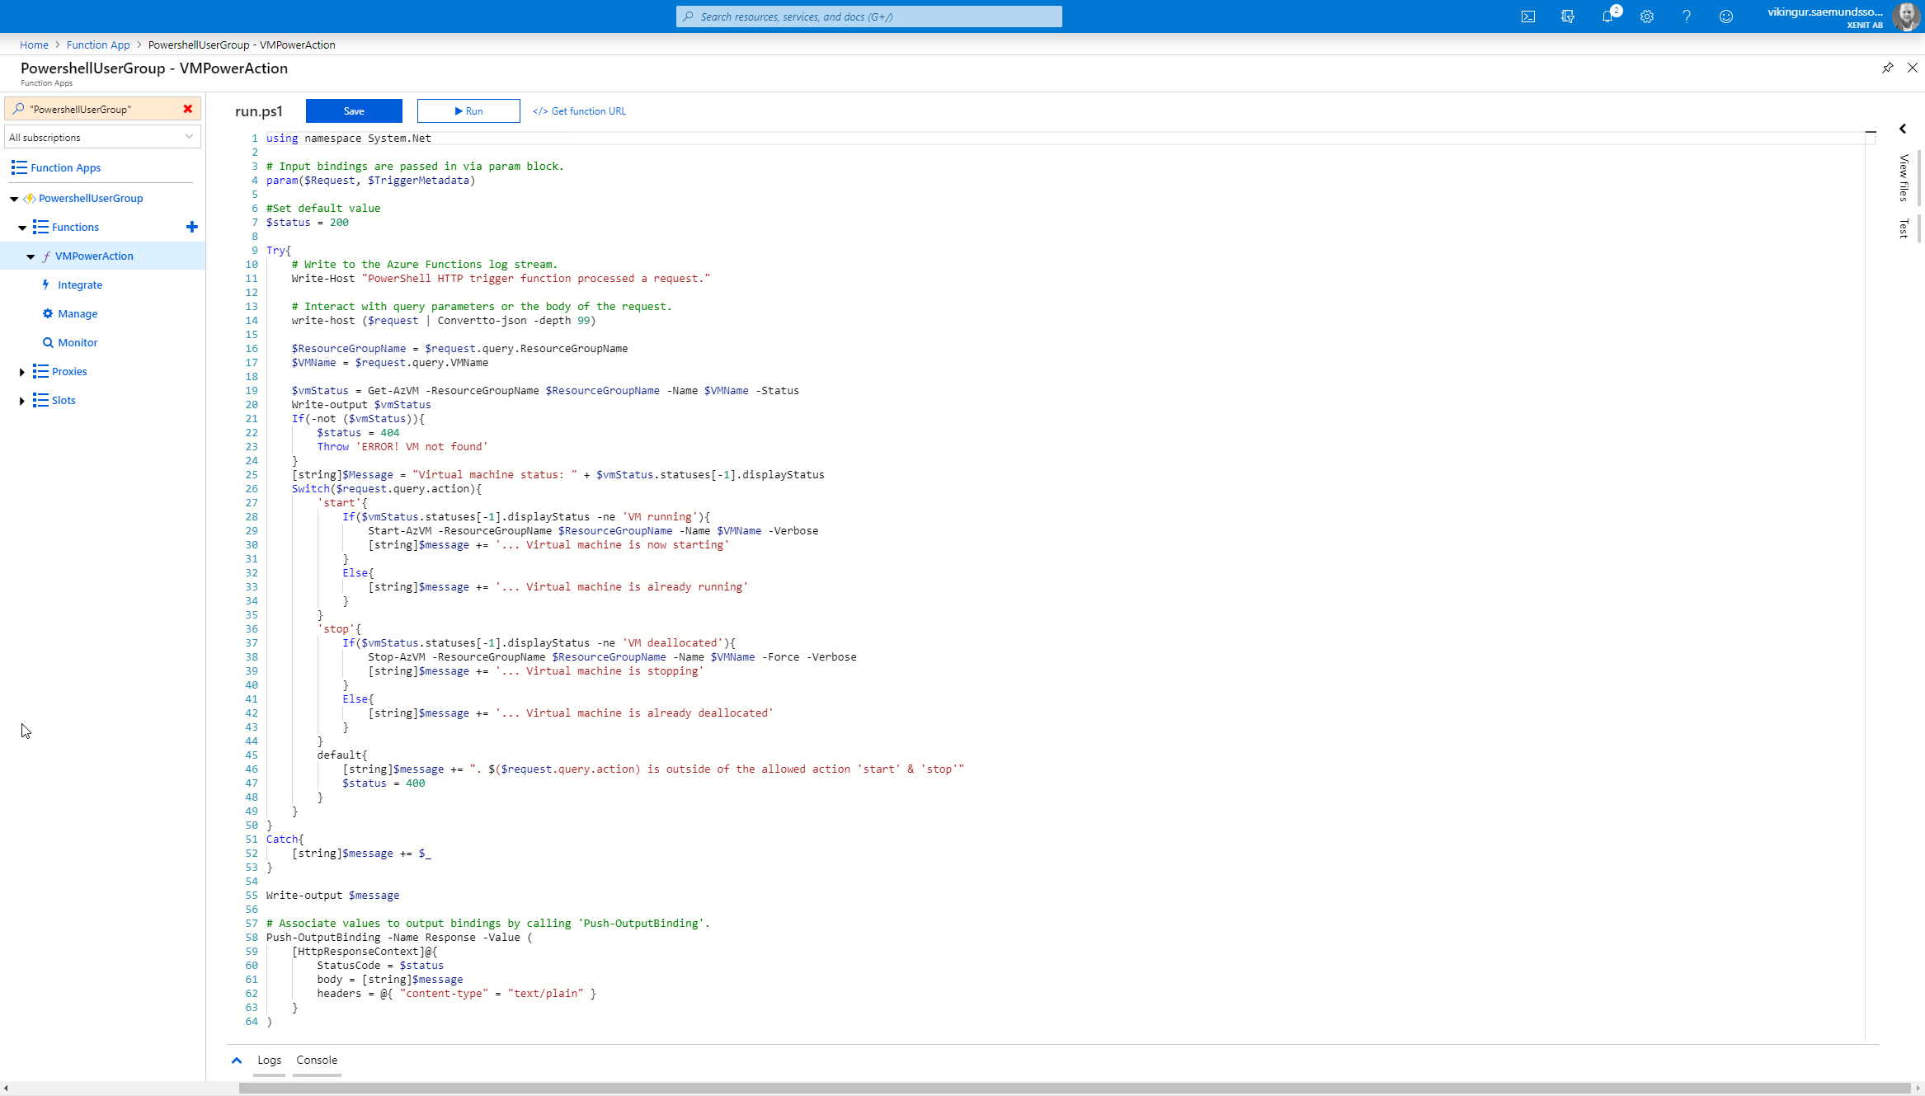Select Monitor under VMPowerAction
Screen dimensions: 1925x1096
point(78,342)
